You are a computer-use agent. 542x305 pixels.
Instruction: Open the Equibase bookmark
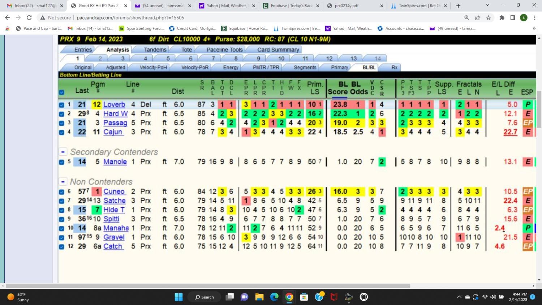point(245,28)
